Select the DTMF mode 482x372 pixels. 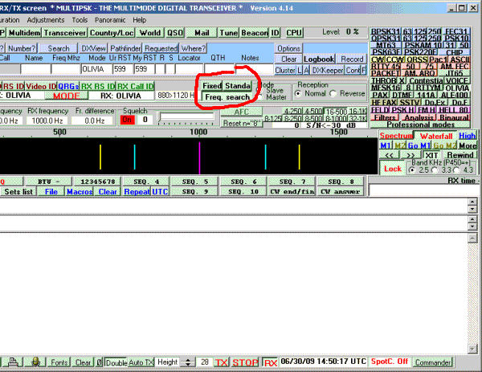(x=402, y=96)
